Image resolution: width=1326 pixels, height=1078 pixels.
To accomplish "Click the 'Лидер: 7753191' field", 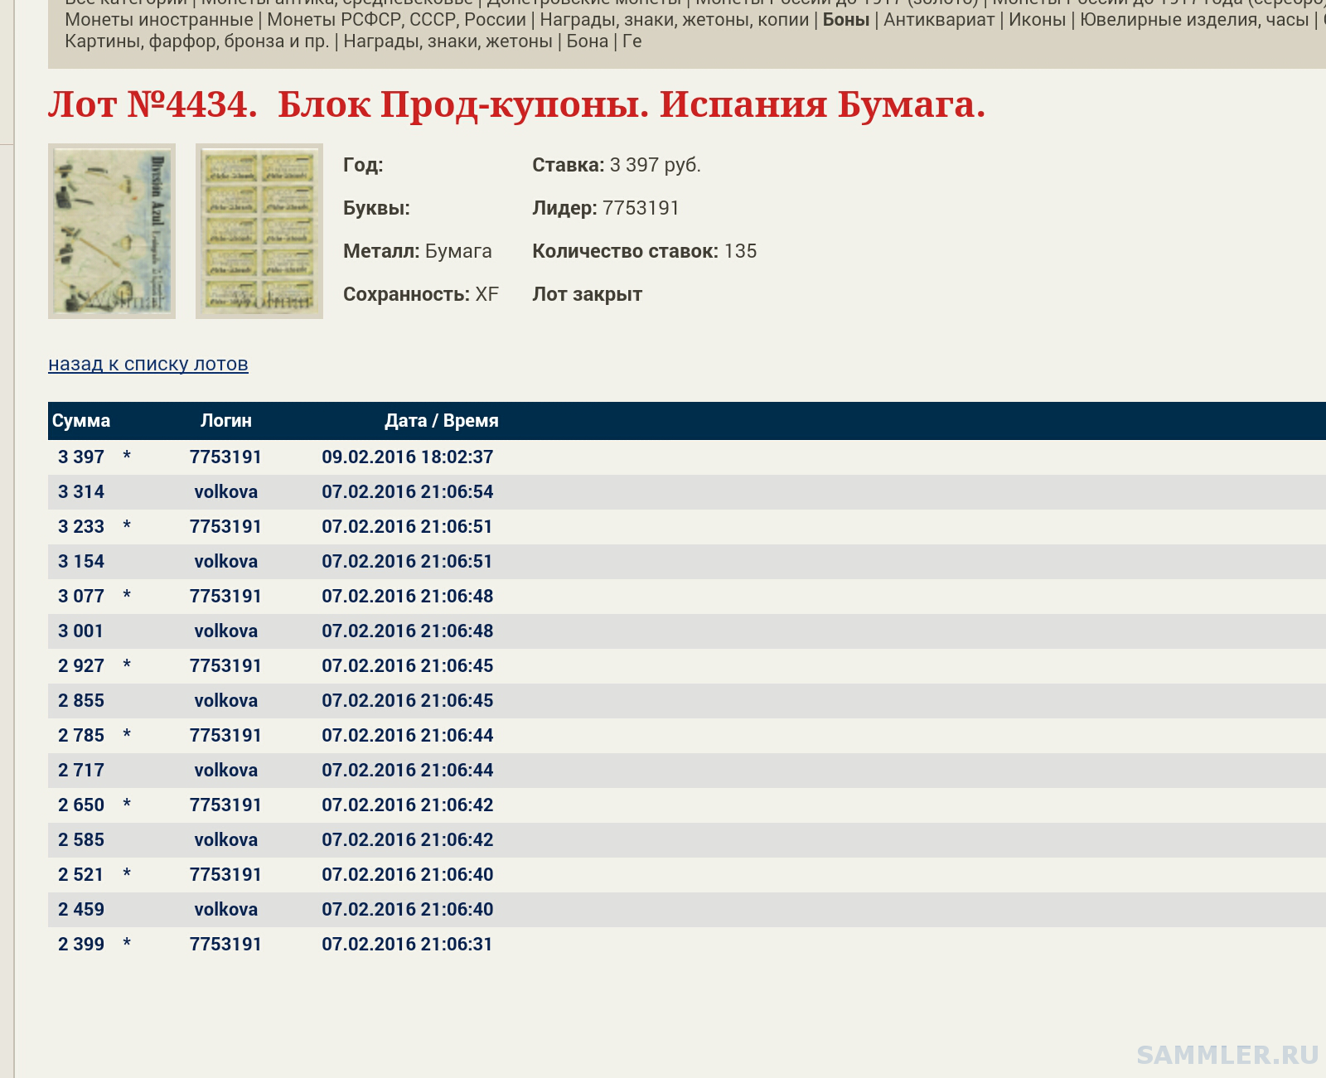I will click(x=606, y=208).
